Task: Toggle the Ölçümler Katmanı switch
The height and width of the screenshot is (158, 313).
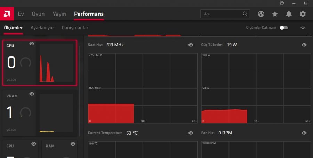Action: 284,28
